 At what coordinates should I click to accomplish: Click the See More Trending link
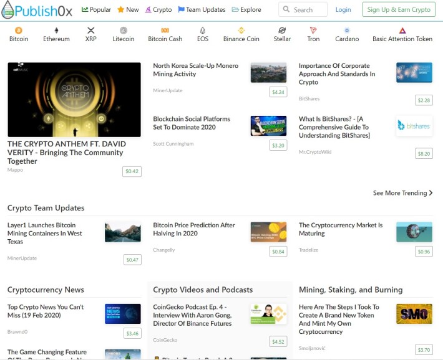[402, 193]
